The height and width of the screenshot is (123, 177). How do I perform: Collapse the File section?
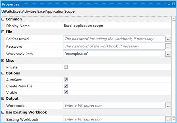click(3, 32)
